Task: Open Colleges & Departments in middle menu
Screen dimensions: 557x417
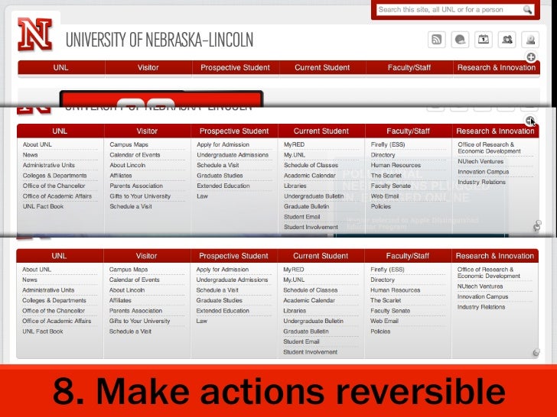Action: point(55,175)
